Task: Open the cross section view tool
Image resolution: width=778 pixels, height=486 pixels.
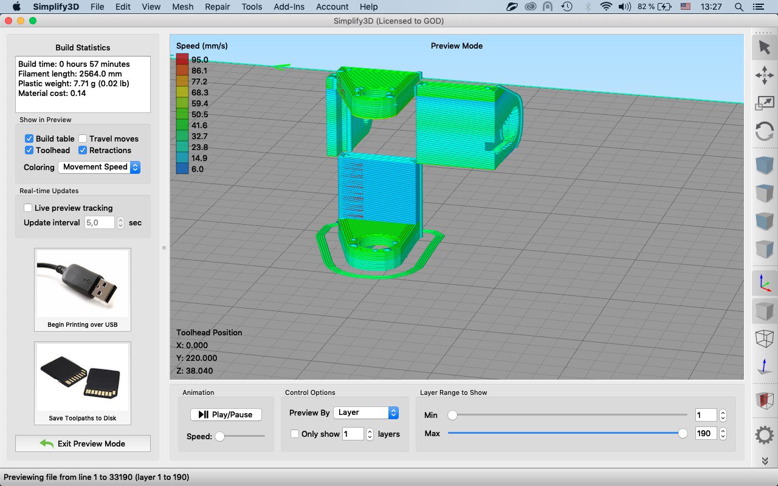Action: click(x=764, y=400)
